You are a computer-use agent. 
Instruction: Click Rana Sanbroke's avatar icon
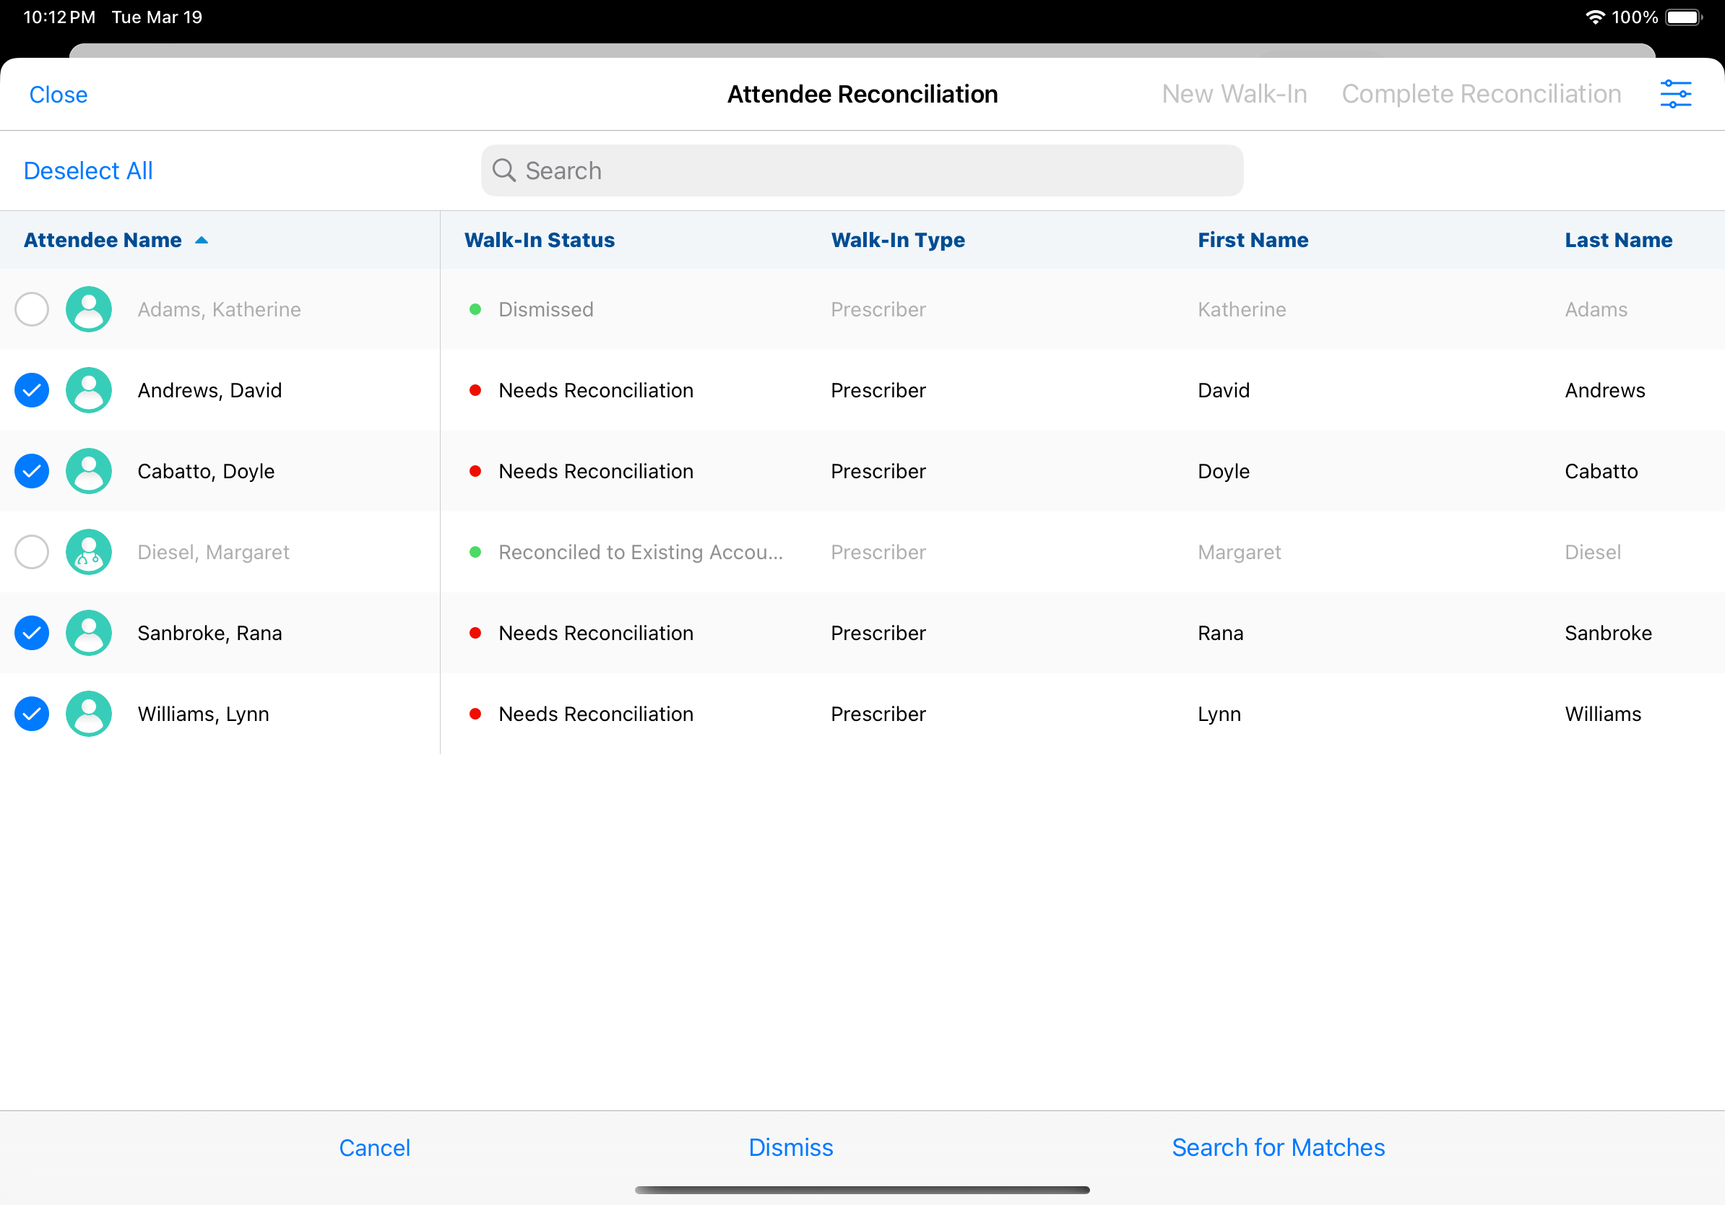[x=89, y=633]
